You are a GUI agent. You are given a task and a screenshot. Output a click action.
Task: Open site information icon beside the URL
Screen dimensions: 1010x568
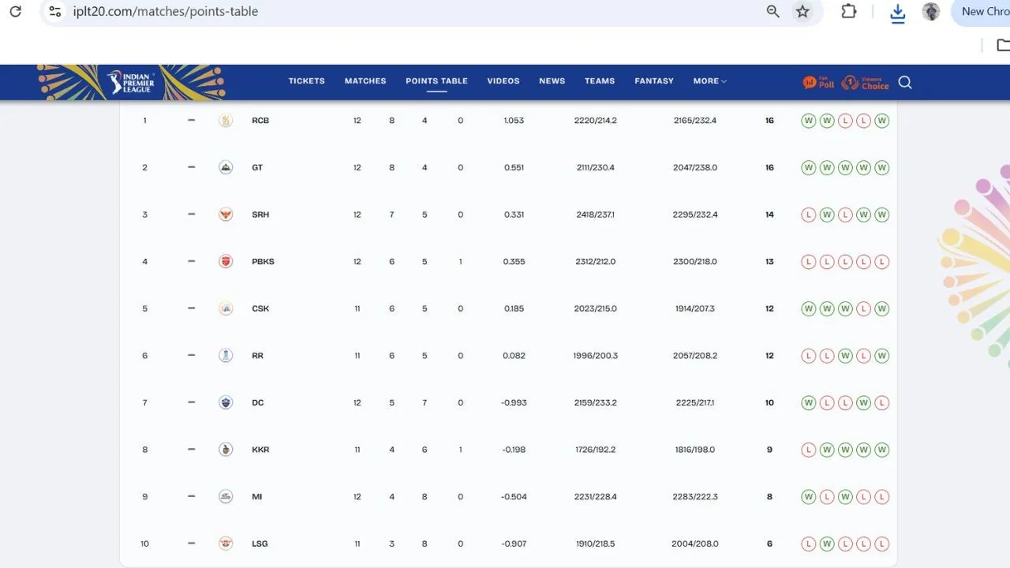(54, 11)
